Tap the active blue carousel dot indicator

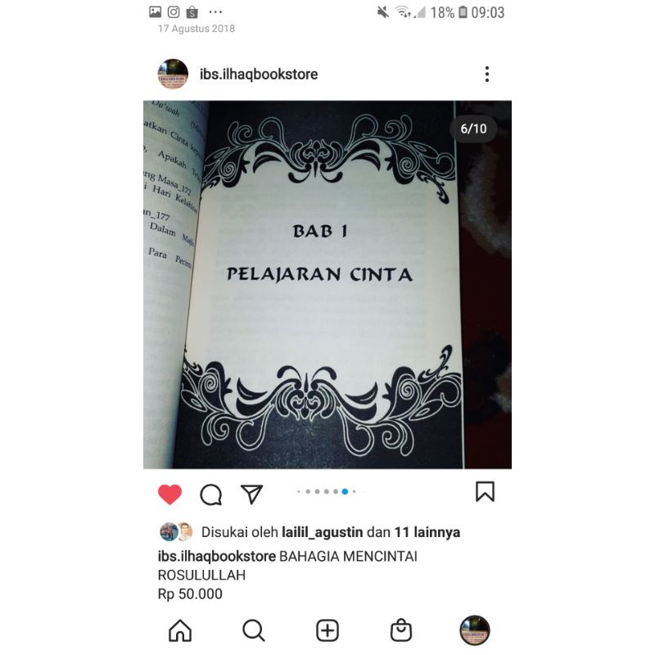click(345, 492)
